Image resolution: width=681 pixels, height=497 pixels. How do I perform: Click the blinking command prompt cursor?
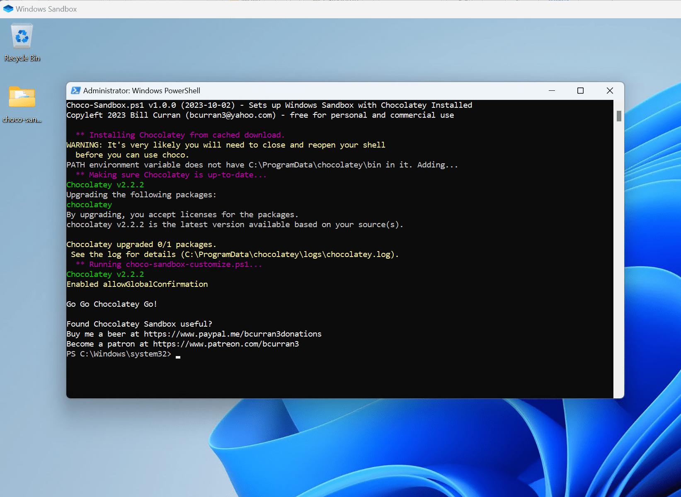point(178,356)
